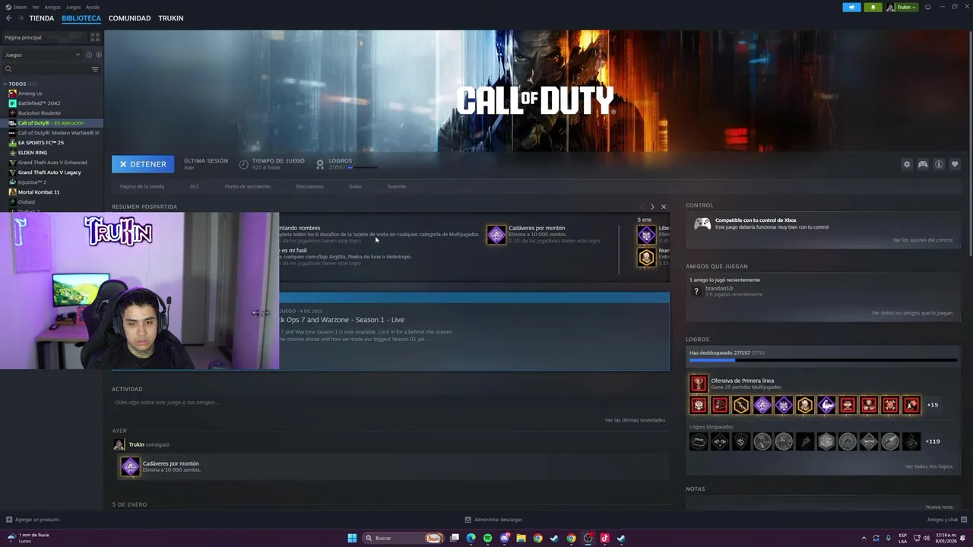
Task: Open the Amigos menu
Action: point(52,7)
